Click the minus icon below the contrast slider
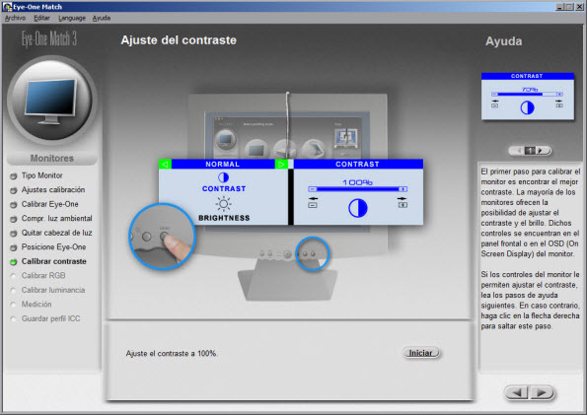Image resolution: width=587 pixels, height=415 pixels. pos(313,205)
